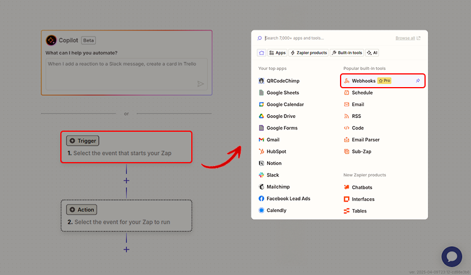Click the Copilot logo icon
The width and height of the screenshot is (471, 275).
(51, 40)
